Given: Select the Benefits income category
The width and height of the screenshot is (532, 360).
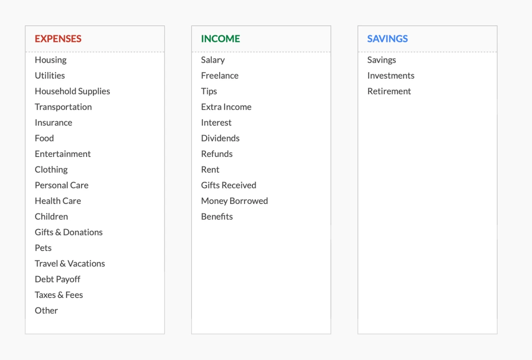Looking at the screenshot, I should click(x=217, y=217).
